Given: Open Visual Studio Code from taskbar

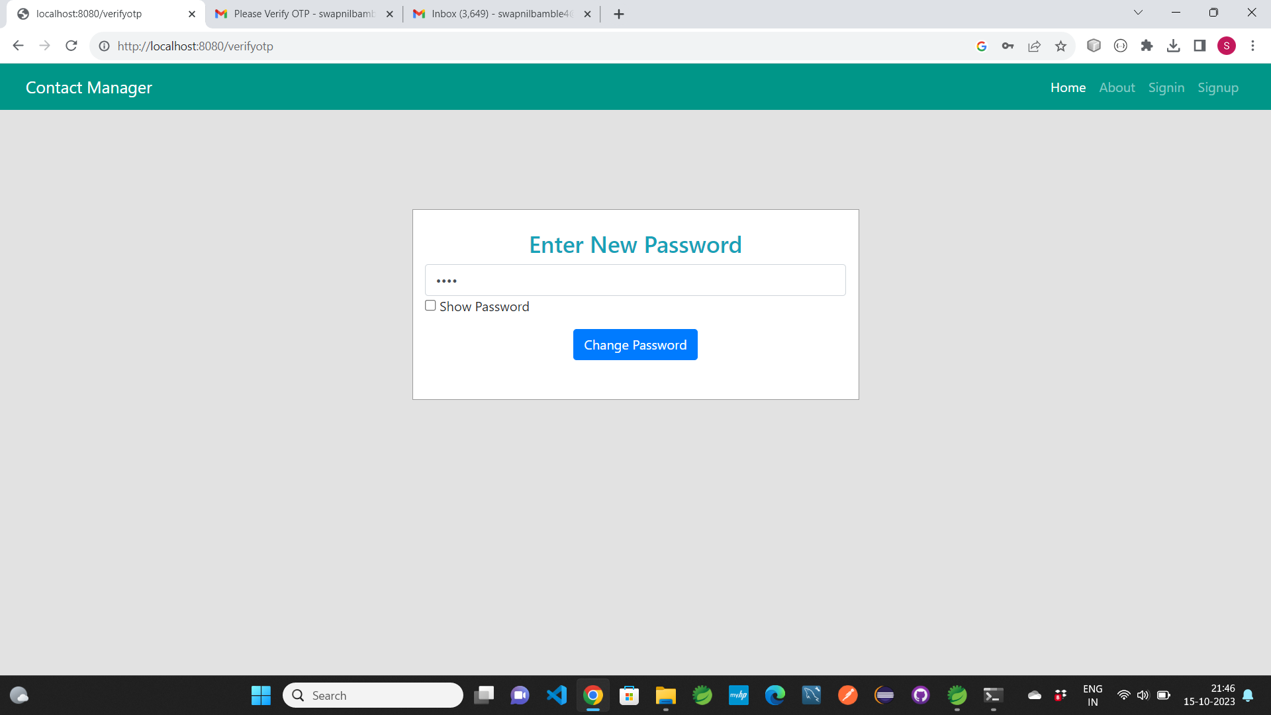Looking at the screenshot, I should click(557, 695).
